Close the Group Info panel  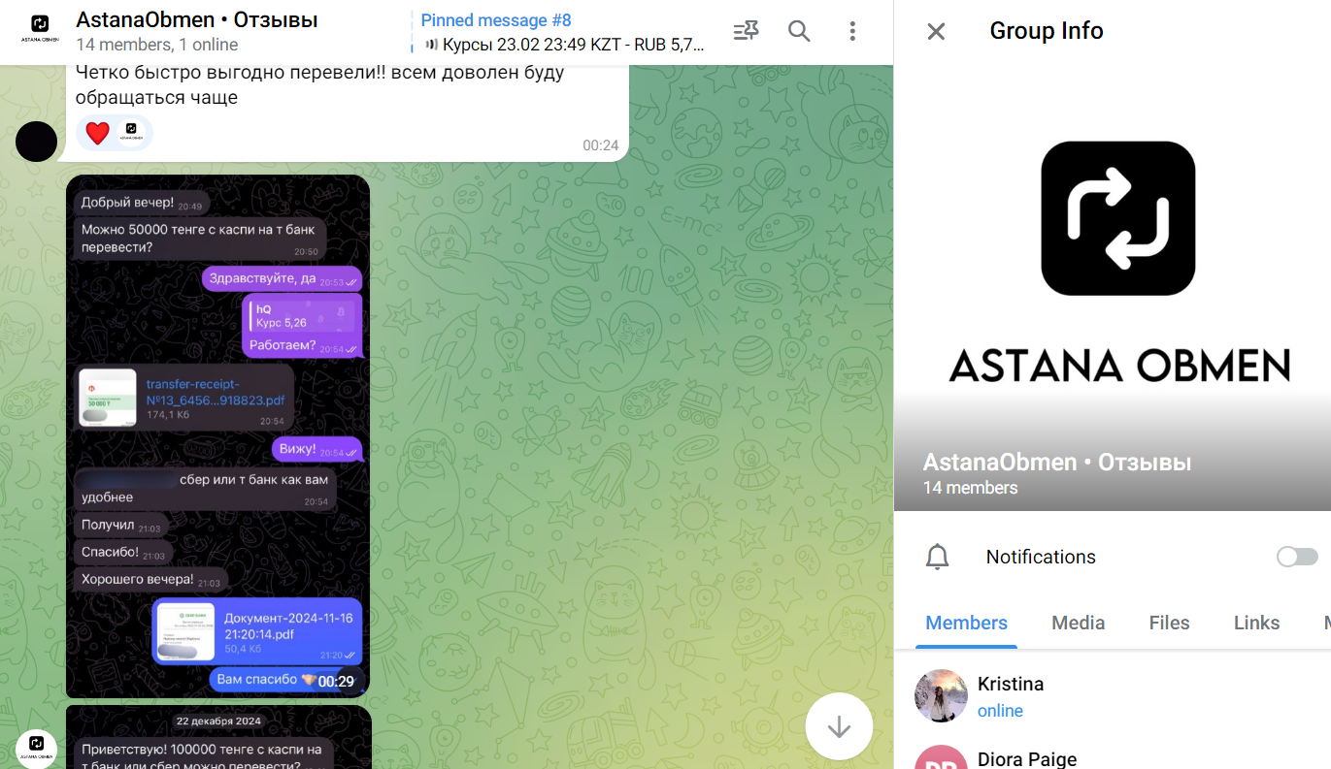tap(936, 31)
